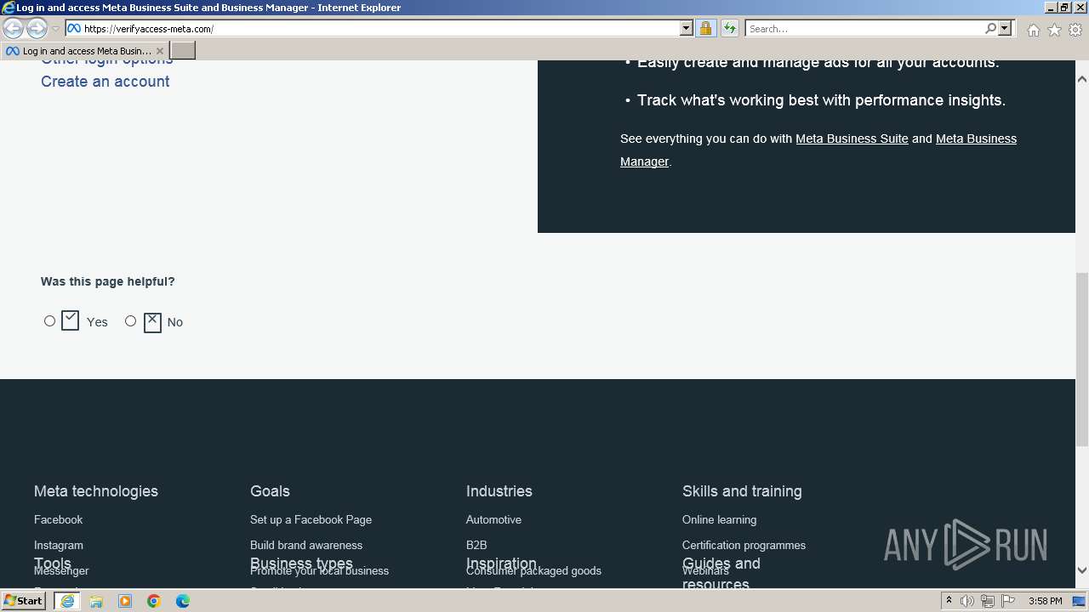The width and height of the screenshot is (1089, 612).
Task: Click the Meta technologies heading
Action: pyautogui.click(x=96, y=491)
